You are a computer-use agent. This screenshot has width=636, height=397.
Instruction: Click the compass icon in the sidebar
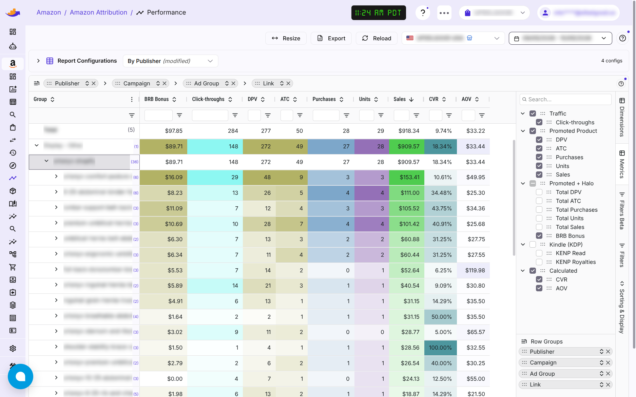point(13,166)
